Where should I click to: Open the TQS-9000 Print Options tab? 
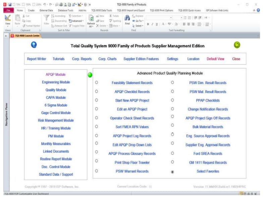(x=161, y=10)
